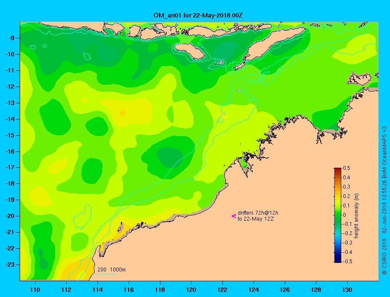Screen dimensions: 390x297
Task: Click the -0.3 colour bar tick label
Action: coord(348,243)
